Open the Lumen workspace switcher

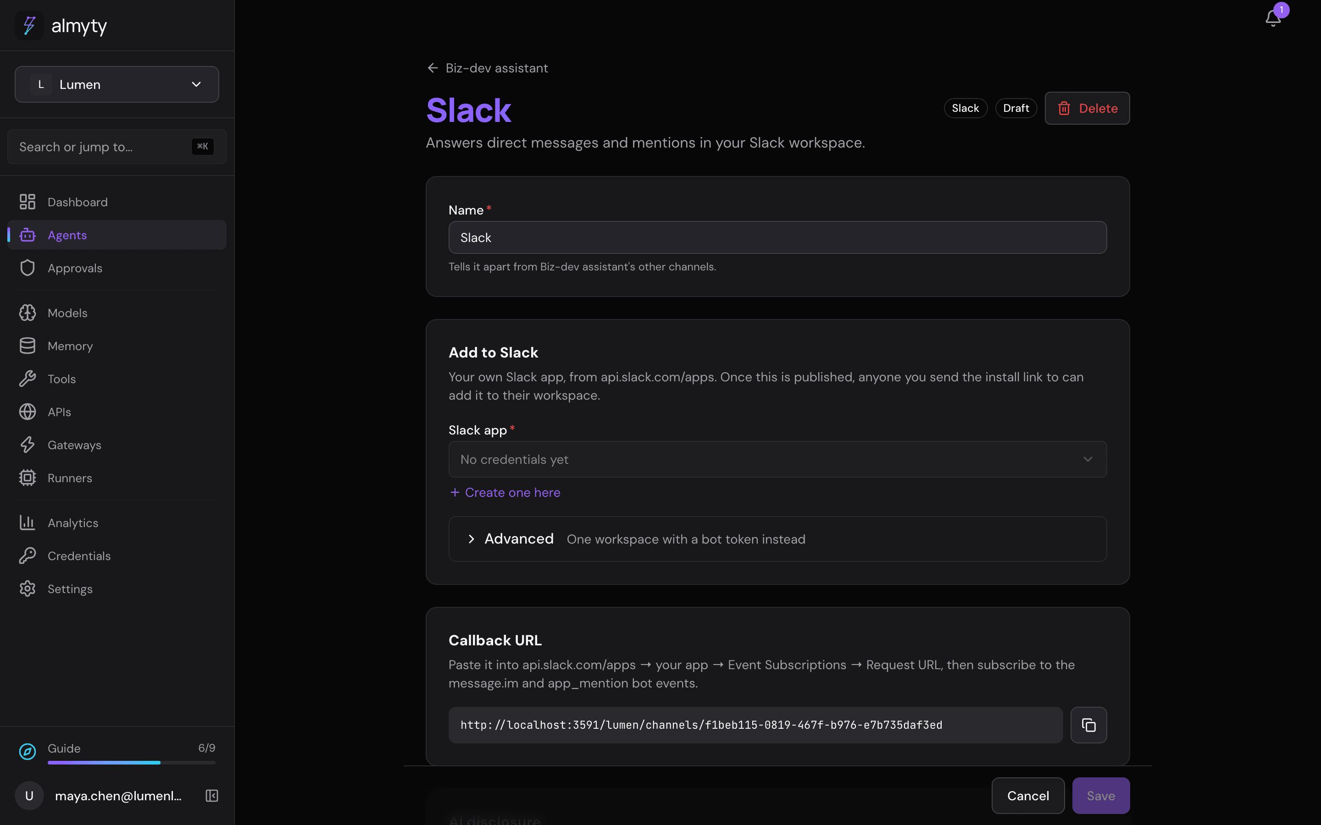tap(117, 85)
